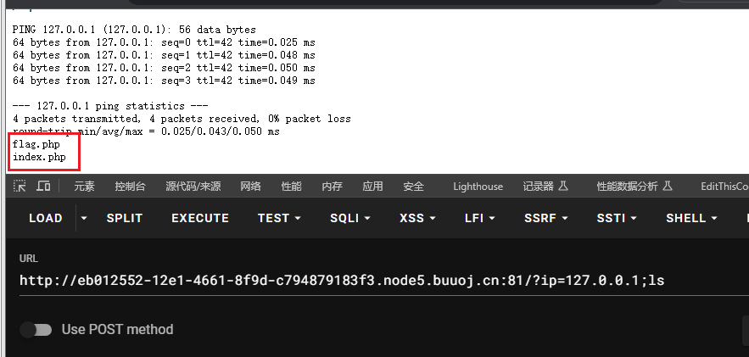The width and height of the screenshot is (749, 357).
Task: Switch to the 源代码/来源 tab
Action: pyautogui.click(x=193, y=187)
